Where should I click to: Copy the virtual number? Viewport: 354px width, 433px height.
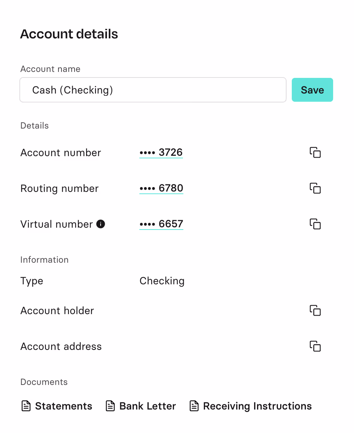pos(315,224)
